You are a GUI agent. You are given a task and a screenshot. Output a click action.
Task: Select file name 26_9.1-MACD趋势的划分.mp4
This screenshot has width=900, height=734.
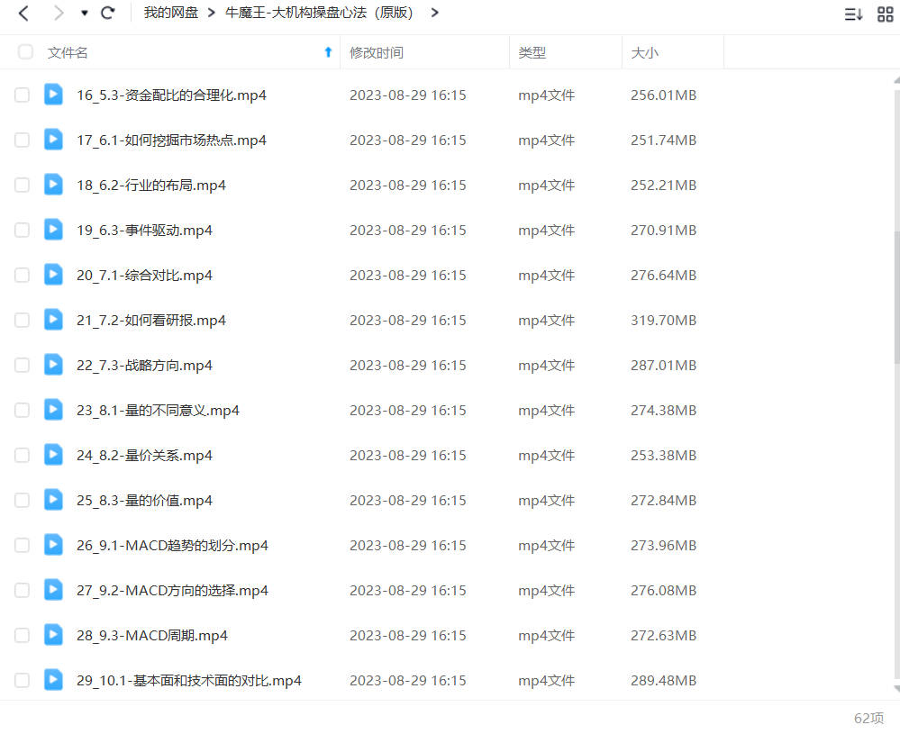(172, 546)
